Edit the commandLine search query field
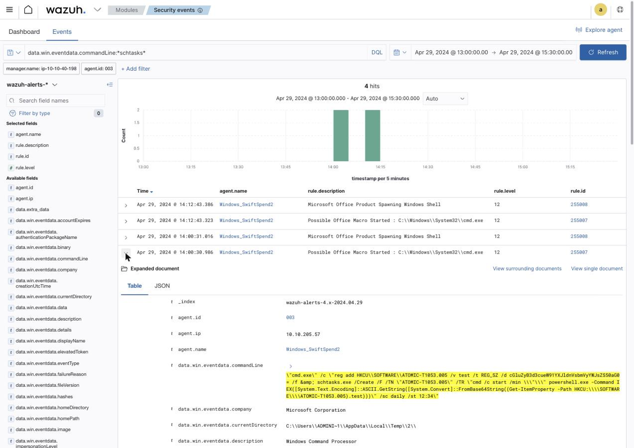This screenshot has height=448, width=634. tap(195, 52)
